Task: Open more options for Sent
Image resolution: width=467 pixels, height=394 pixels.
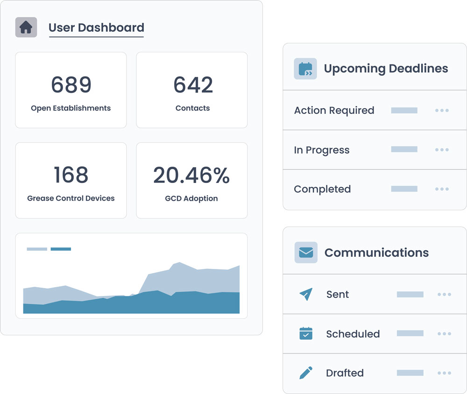Action: pyautogui.click(x=444, y=294)
